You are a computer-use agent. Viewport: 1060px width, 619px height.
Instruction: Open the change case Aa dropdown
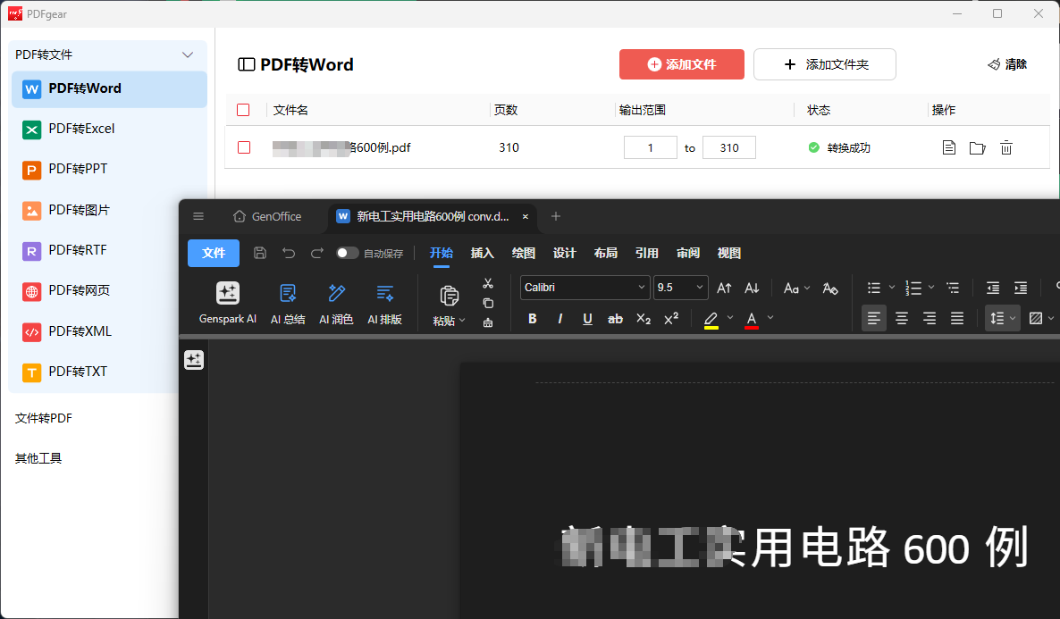(796, 289)
